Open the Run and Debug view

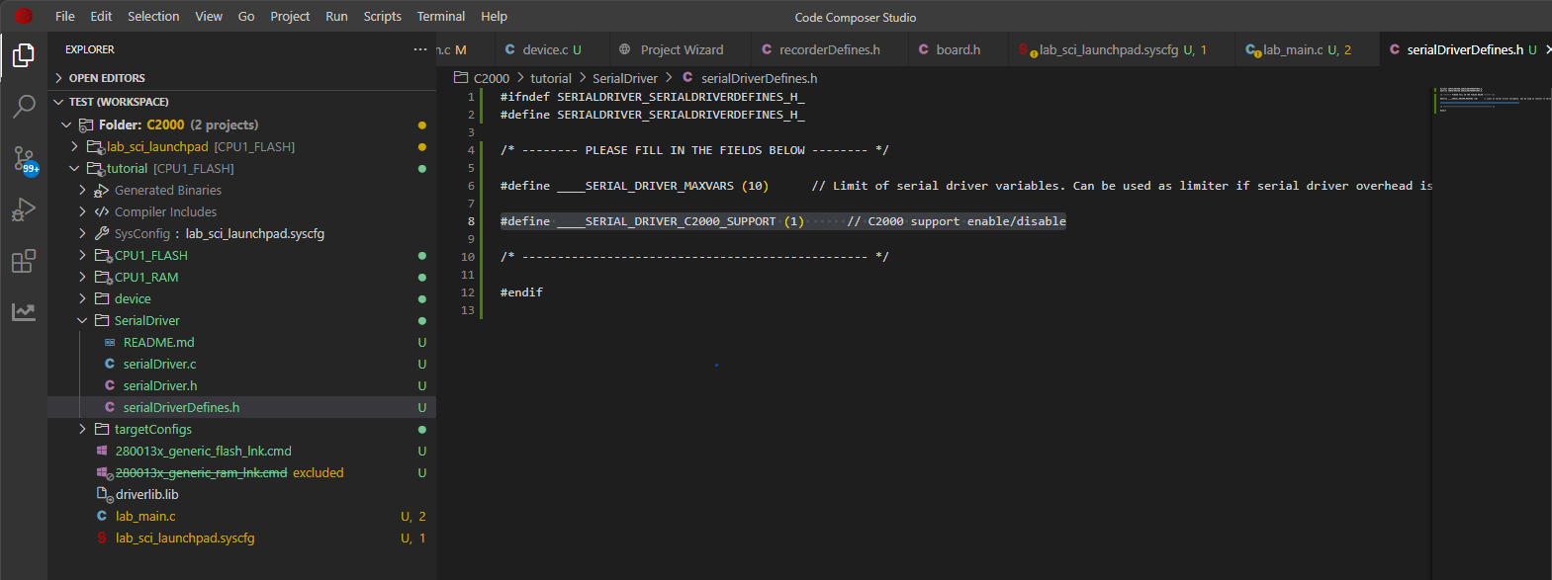24,209
